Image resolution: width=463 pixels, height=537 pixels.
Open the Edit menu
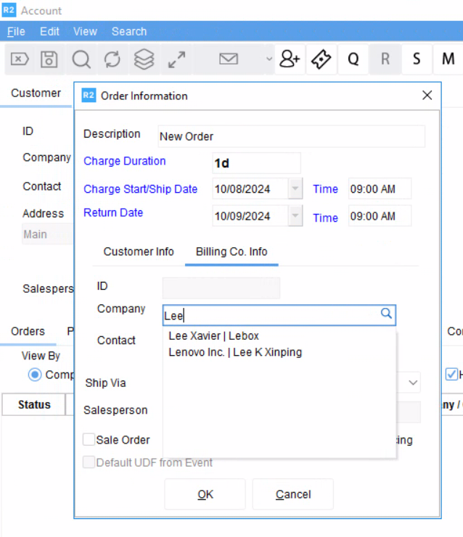(x=49, y=31)
